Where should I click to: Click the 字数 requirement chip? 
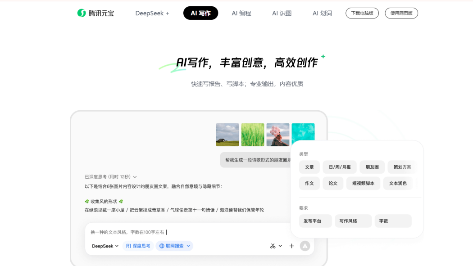[393, 221]
